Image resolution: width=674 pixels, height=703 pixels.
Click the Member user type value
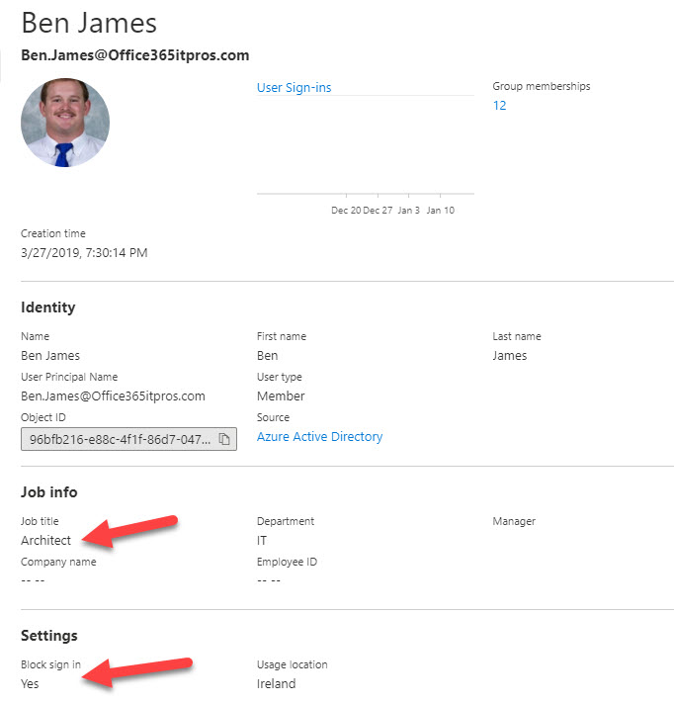[x=281, y=396]
